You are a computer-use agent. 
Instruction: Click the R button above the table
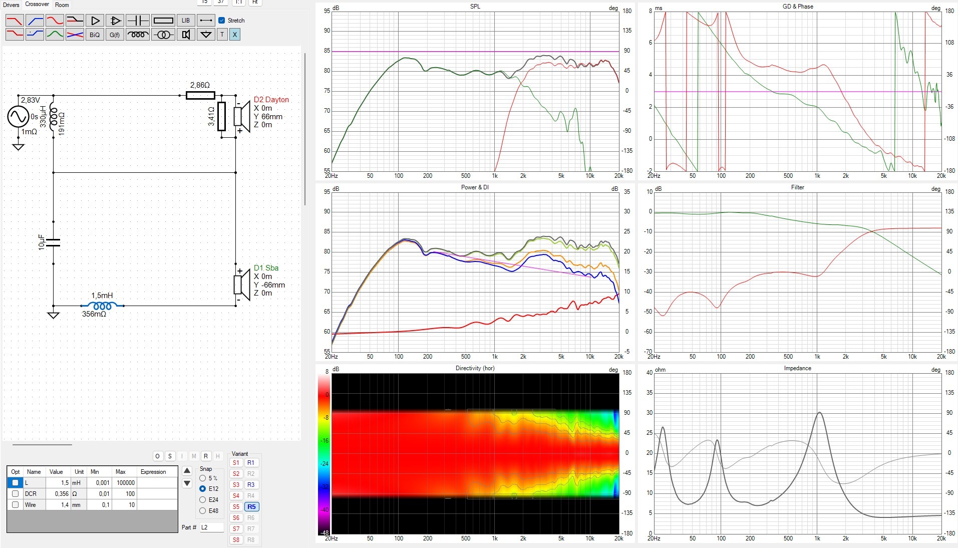pos(206,456)
